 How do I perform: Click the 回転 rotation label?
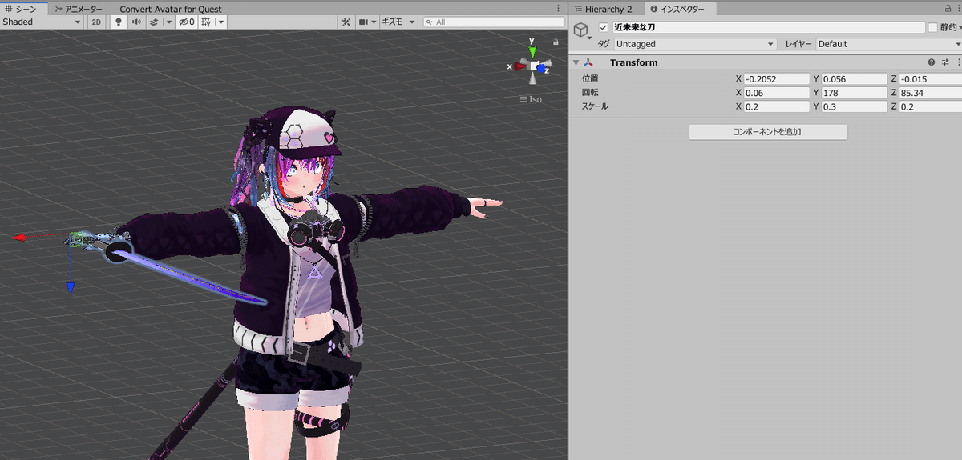[x=590, y=93]
